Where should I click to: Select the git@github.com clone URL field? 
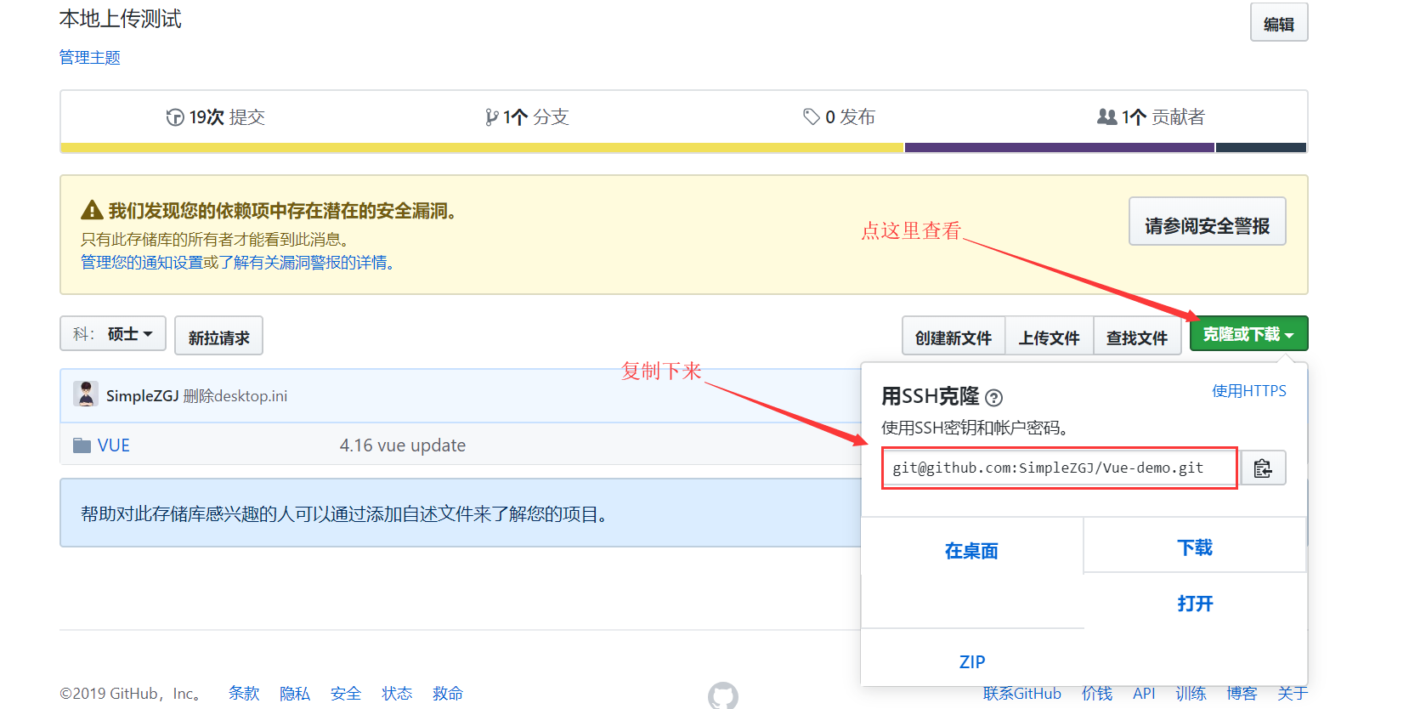[1060, 468]
